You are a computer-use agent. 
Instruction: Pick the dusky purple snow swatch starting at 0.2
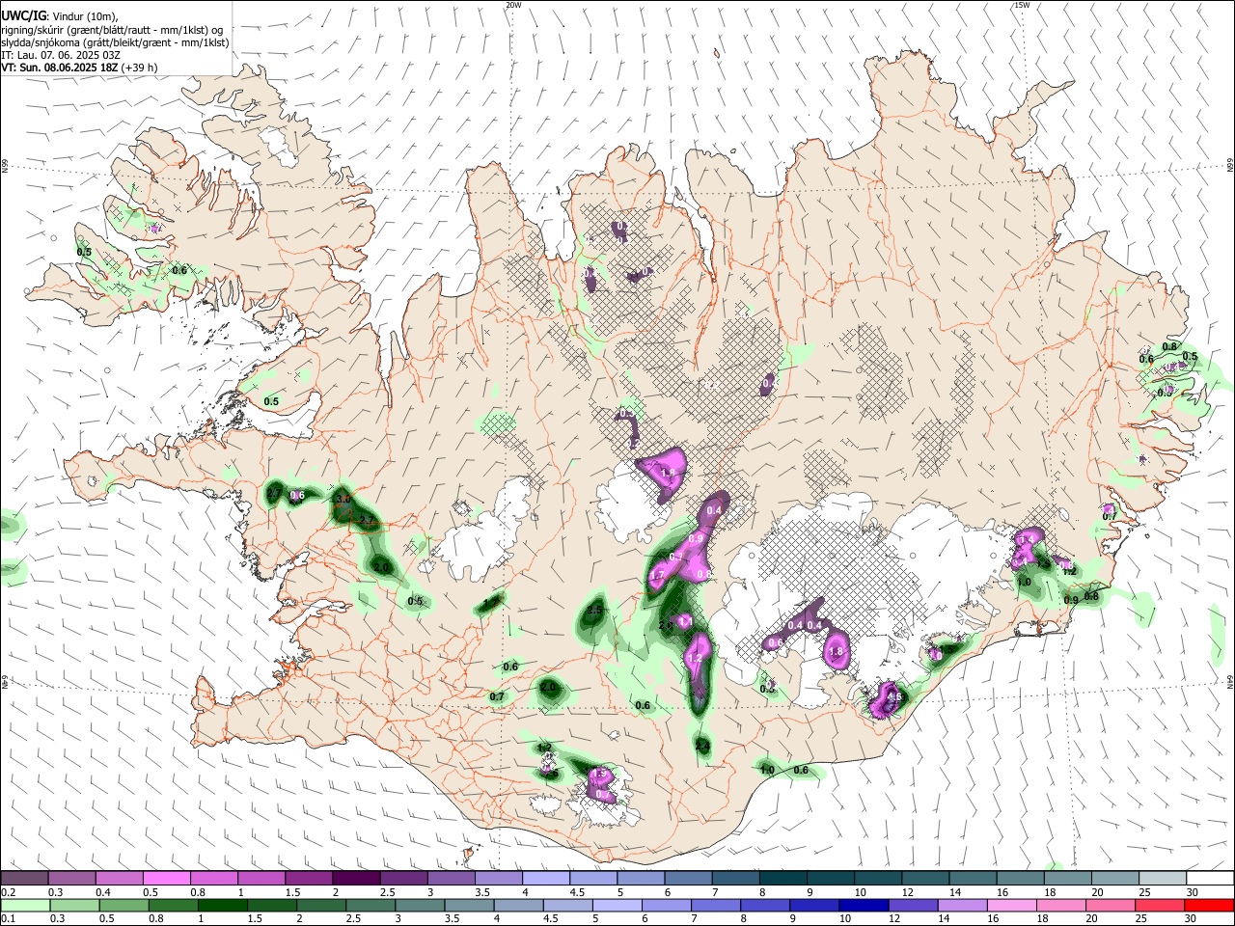click(x=25, y=879)
